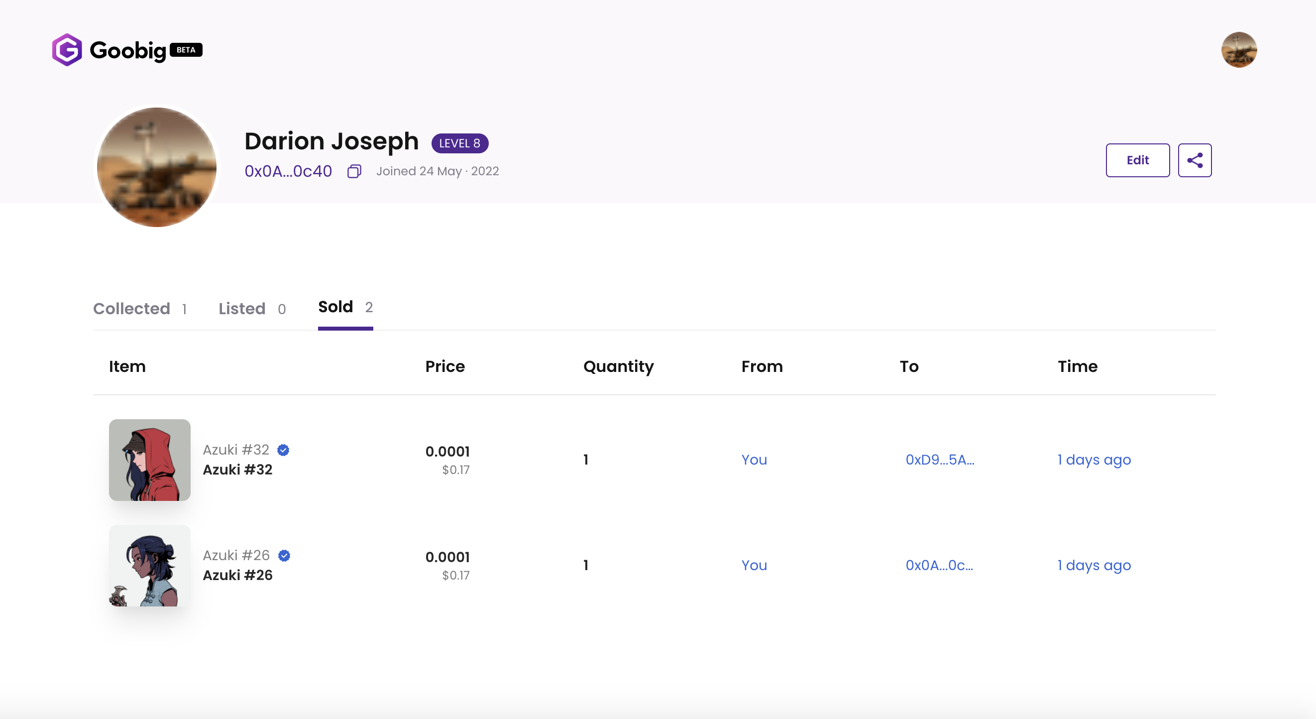
Task: Click 'You' sender in Azuki #32 row
Action: [x=754, y=460]
